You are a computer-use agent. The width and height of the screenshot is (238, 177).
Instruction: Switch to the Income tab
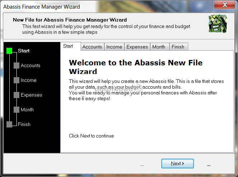click(x=114, y=47)
